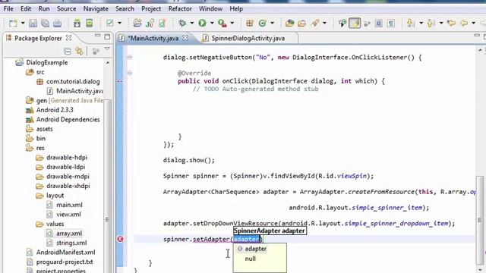The height and width of the screenshot is (273, 486).
Task: Toggle show whitespace characters icon
Action: [x=391, y=24]
